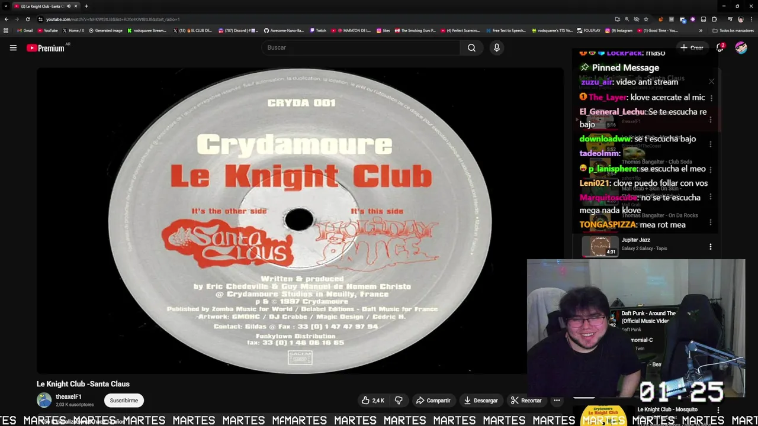Go to YouTube Premium home logo
The image size is (758, 426).
coord(46,48)
